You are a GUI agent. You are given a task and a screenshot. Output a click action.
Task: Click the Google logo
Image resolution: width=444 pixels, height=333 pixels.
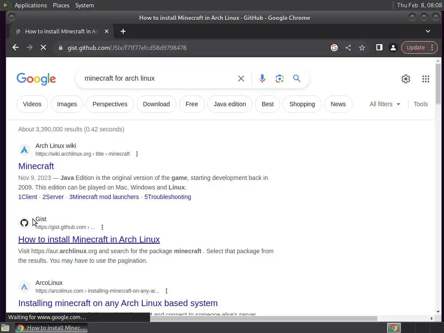tap(36, 79)
